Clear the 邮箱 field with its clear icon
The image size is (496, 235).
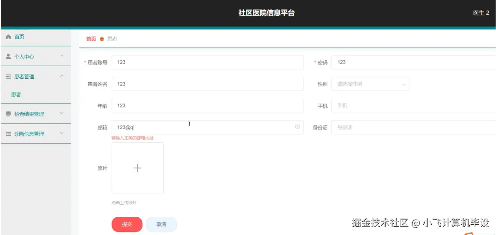pyautogui.click(x=298, y=127)
